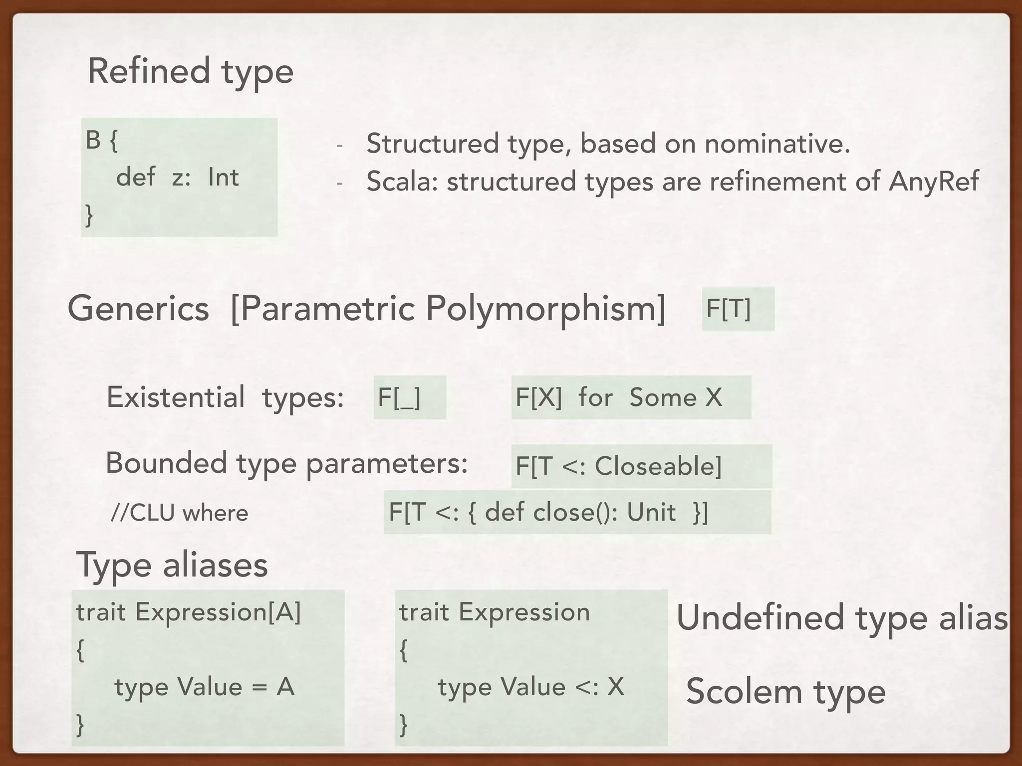1022x766 pixels.
Task: Click the 'F[X] for Some X' box
Action: pyautogui.click(x=630, y=397)
